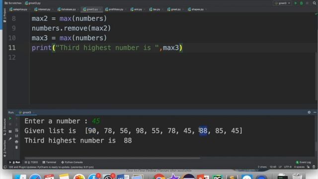Viewport: 318px width, 179px height.
Task: Click 'Third highest number is 88' console line
Action: [x=78, y=140]
